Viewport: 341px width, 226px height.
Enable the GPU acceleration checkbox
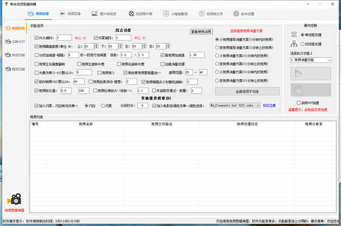pyautogui.click(x=299, y=103)
